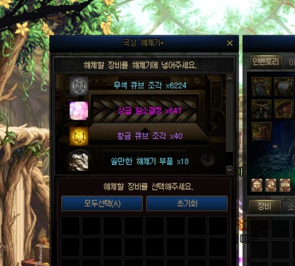Click the first empty disassembly slot
The width and height of the screenshot is (295, 266).
click(70, 226)
